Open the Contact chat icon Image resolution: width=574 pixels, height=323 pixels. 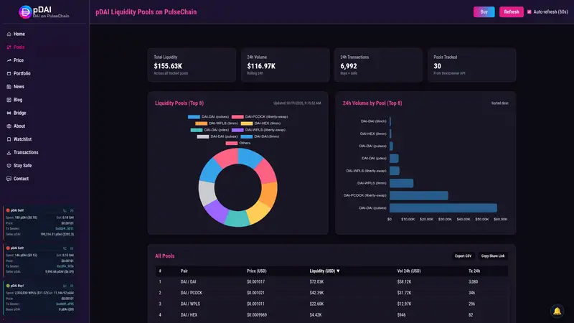point(9,179)
